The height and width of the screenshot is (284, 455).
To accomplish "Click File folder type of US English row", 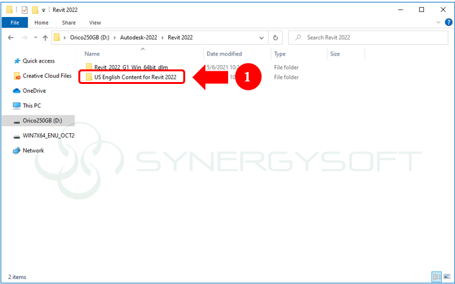I will pyautogui.click(x=286, y=77).
